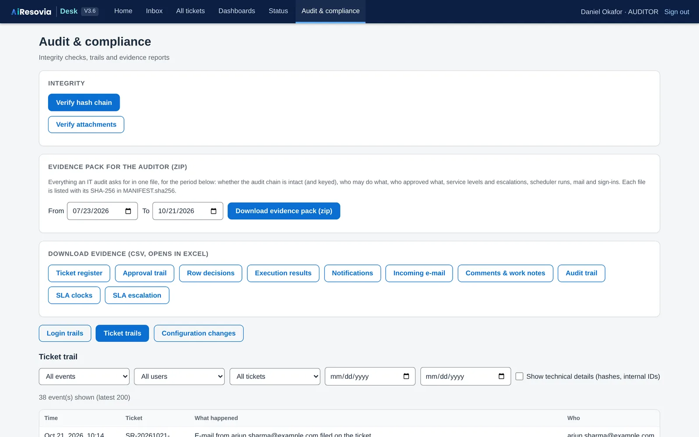Open calendar icon of first trail date filter
This screenshot has height=437, width=699.
(406, 376)
